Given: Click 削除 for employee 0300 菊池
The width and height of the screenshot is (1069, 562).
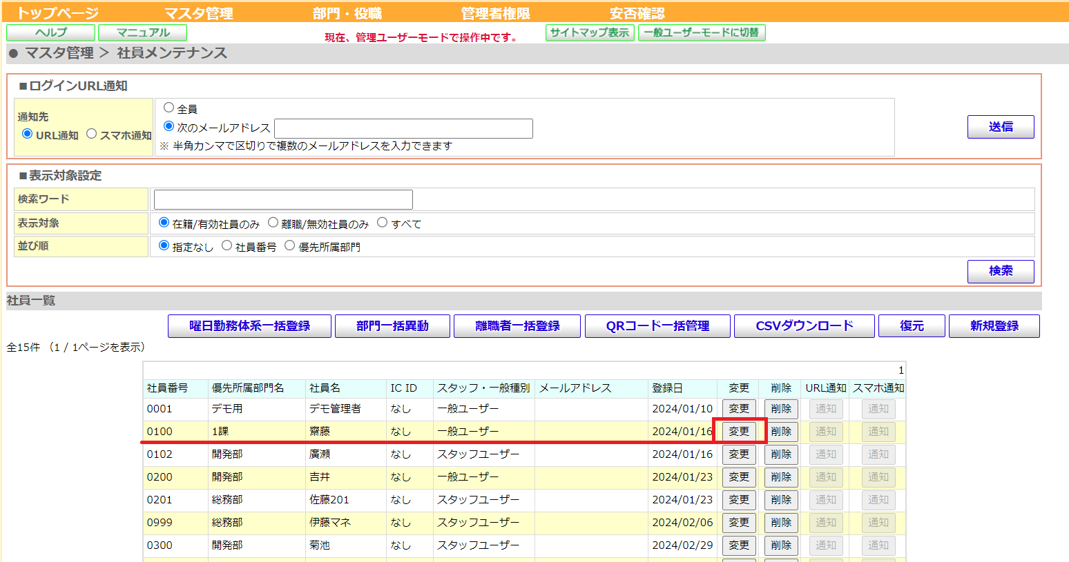Looking at the screenshot, I should (x=781, y=545).
